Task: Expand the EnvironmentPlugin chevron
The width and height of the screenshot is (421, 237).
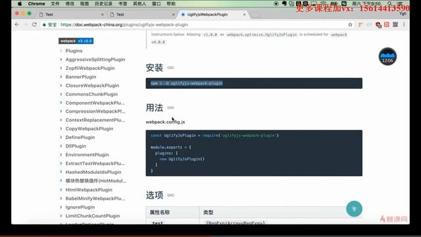Action: pyautogui.click(x=61, y=155)
